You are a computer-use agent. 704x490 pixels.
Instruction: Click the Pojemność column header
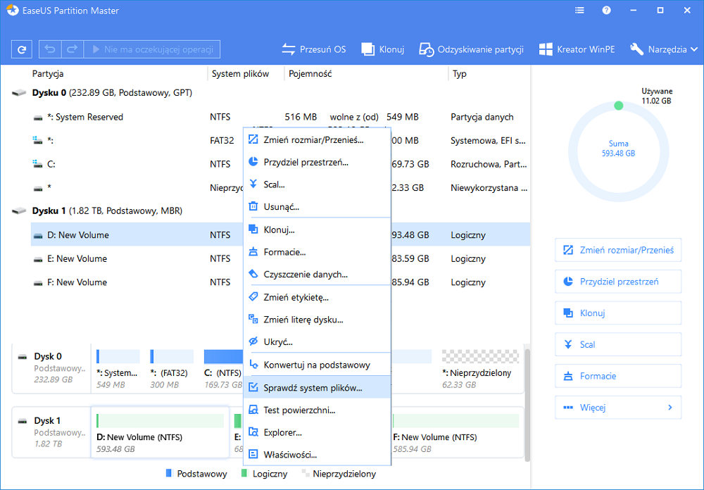coord(310,74)
